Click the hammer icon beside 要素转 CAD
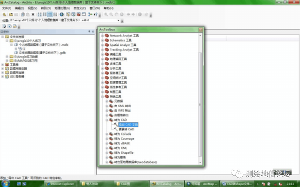This screenshot has width=300, height=187. (116, 129)
